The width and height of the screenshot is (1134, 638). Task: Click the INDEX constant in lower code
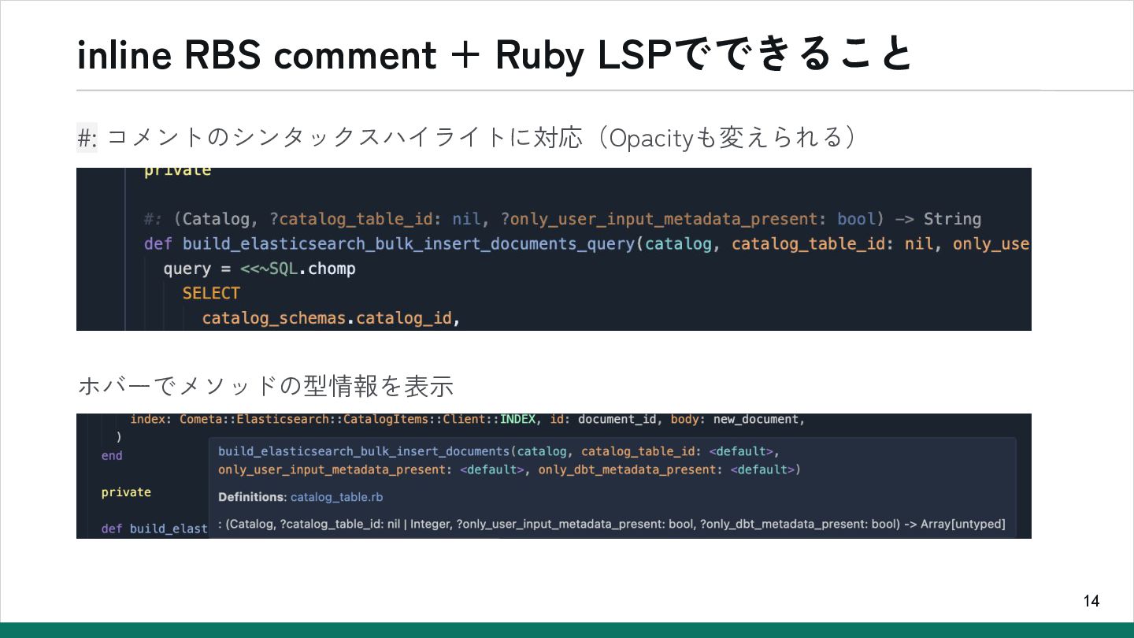[x=517, y=419]
